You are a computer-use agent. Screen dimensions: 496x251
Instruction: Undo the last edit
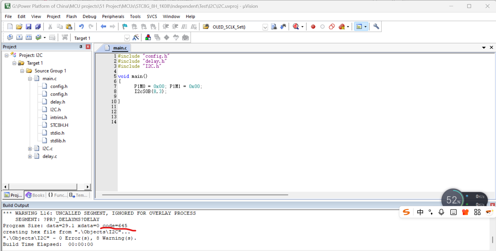(81, 26)
